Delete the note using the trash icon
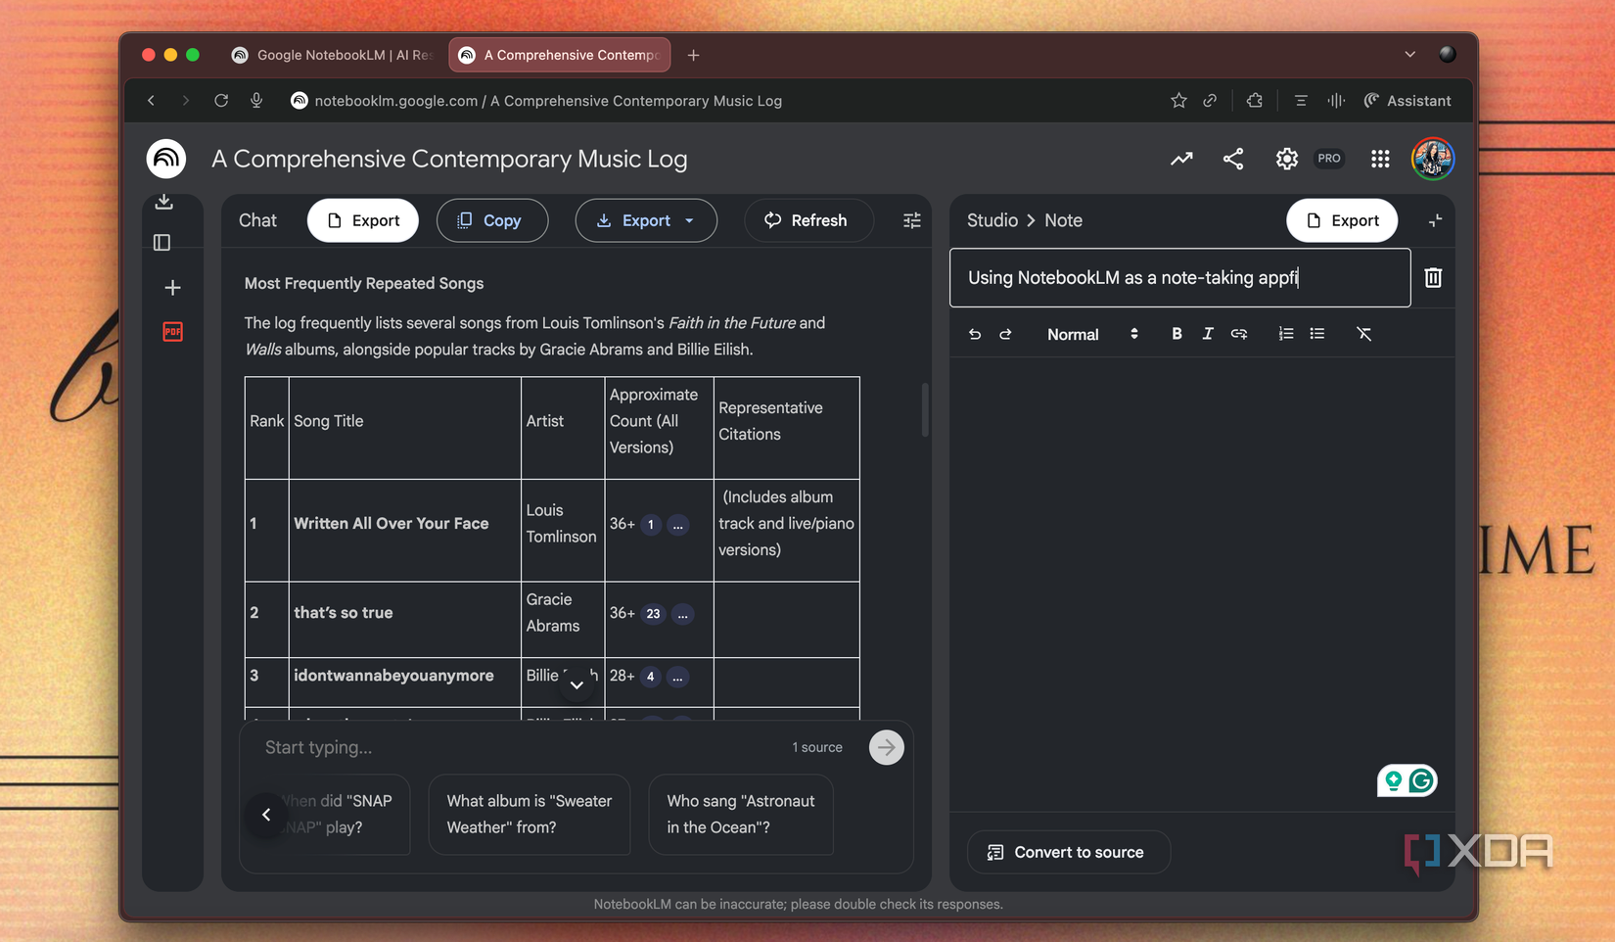1615x942 pixels. pos(1433,278)
